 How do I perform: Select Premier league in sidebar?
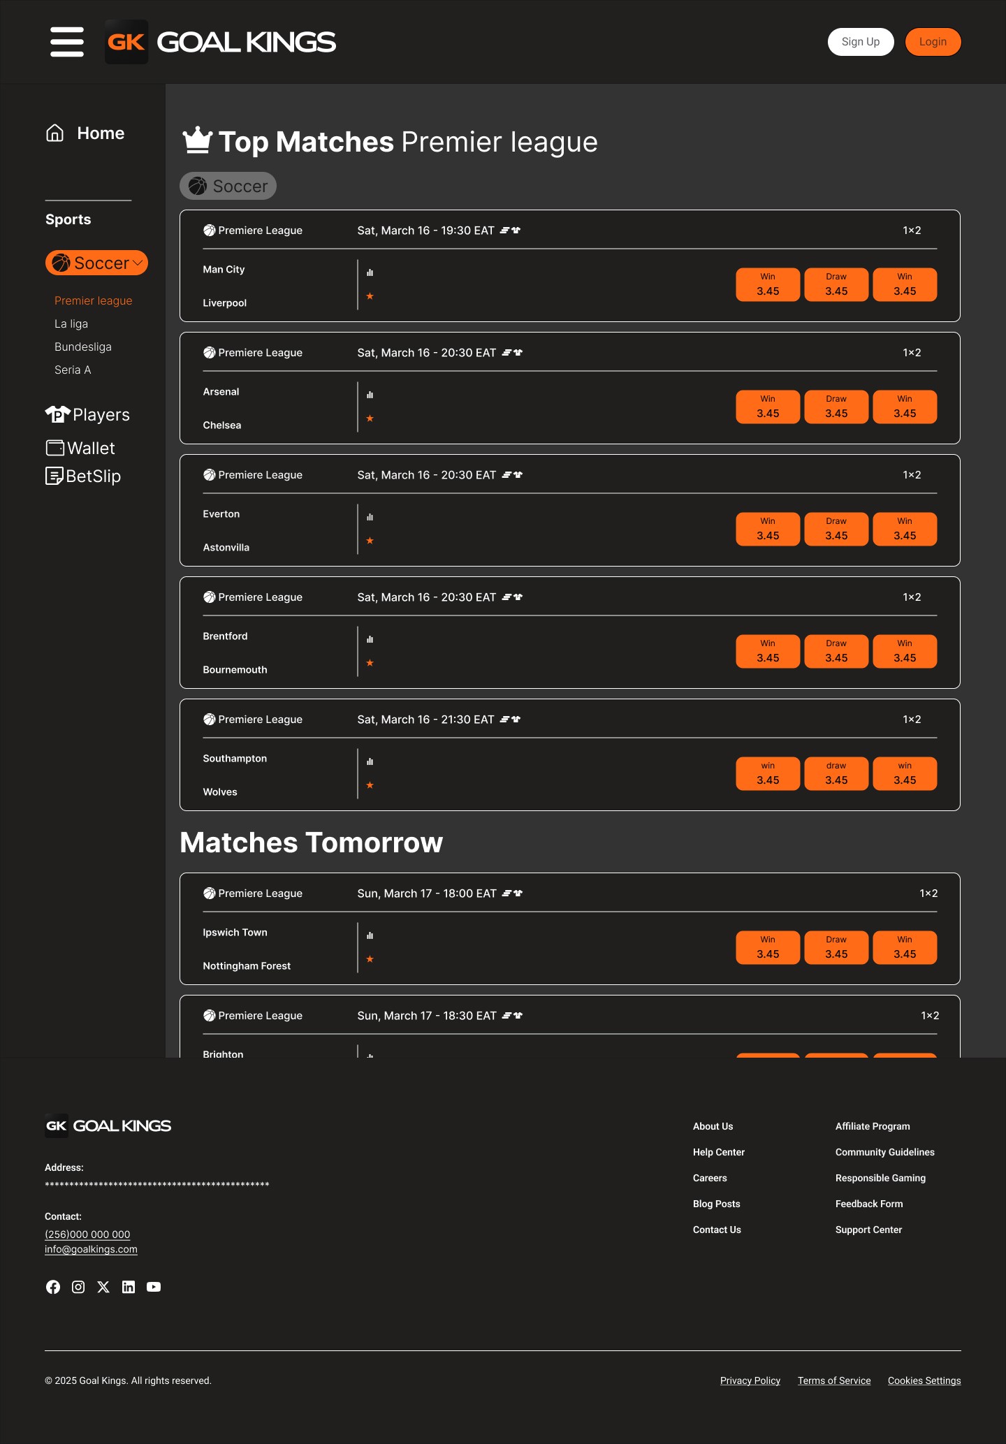94,300
